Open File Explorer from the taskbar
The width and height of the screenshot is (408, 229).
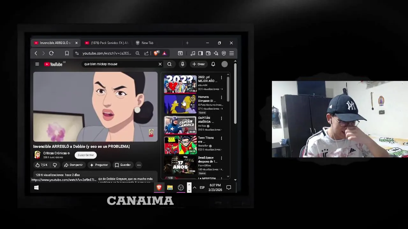tap(170, 188)
